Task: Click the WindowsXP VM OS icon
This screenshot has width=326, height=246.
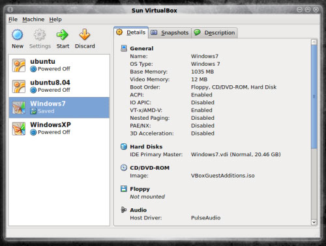Action: point(19,129)
